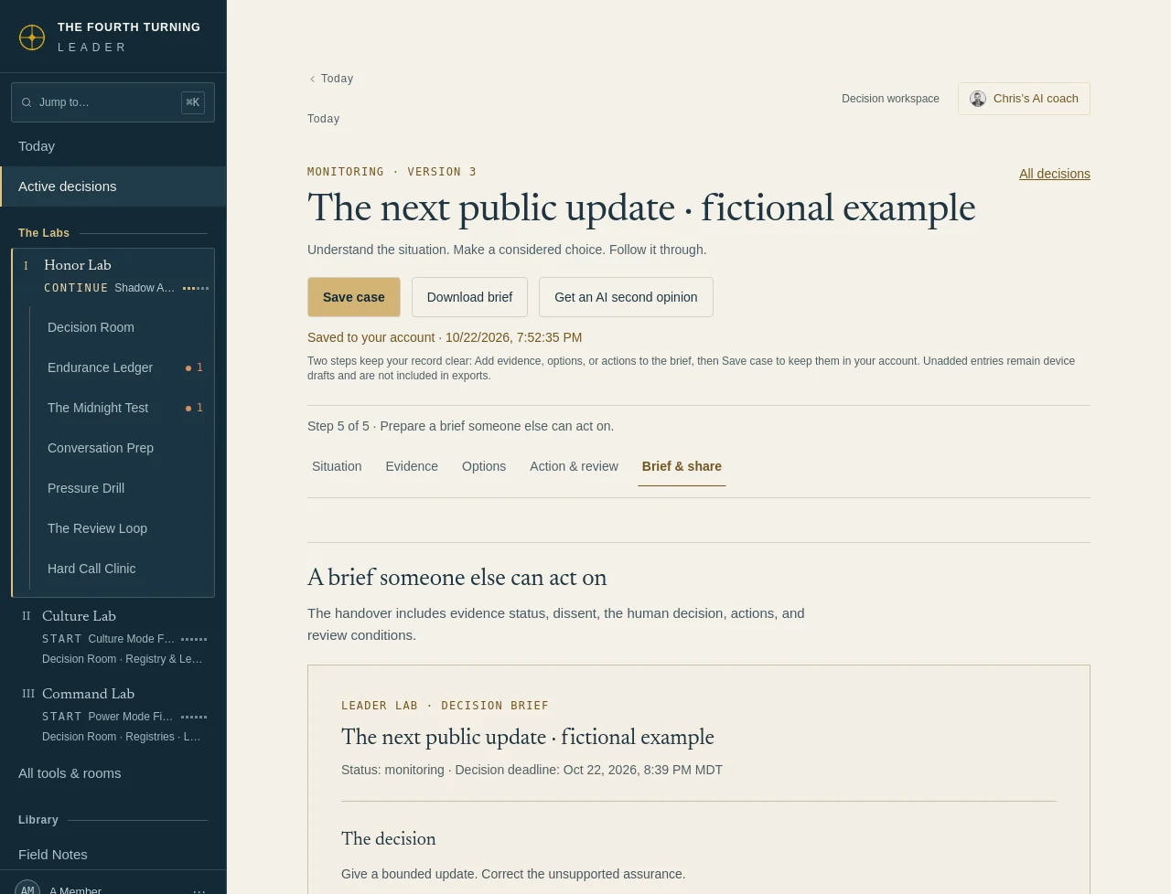The image size is (1171, 894).
Task: Click the AI coach avatar icon
Action: (978, 99)
